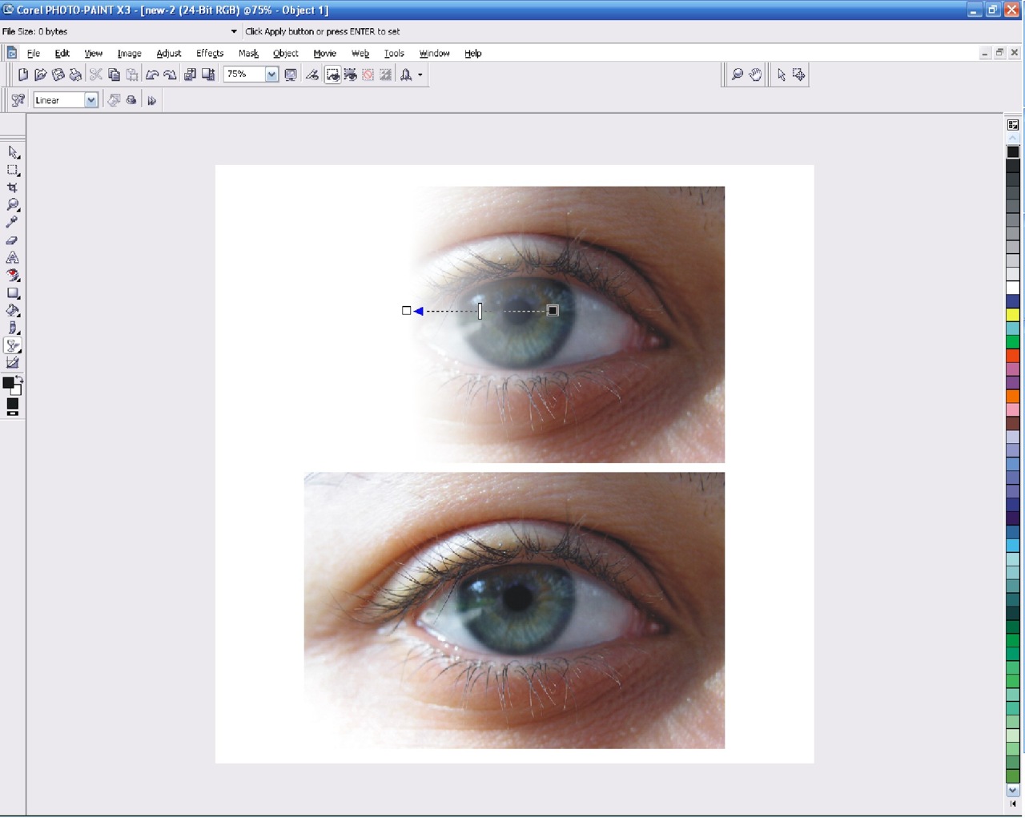Select the Crop tool
The height and width of the screenshot is (818, 1025).
(x=13, y=187)
